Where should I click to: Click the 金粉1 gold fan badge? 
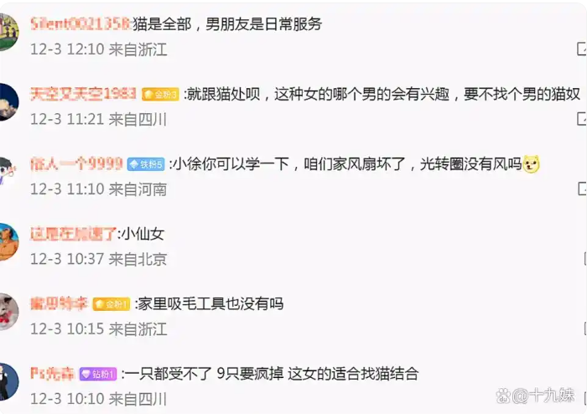pyautogui.click(x=112, y=304)
